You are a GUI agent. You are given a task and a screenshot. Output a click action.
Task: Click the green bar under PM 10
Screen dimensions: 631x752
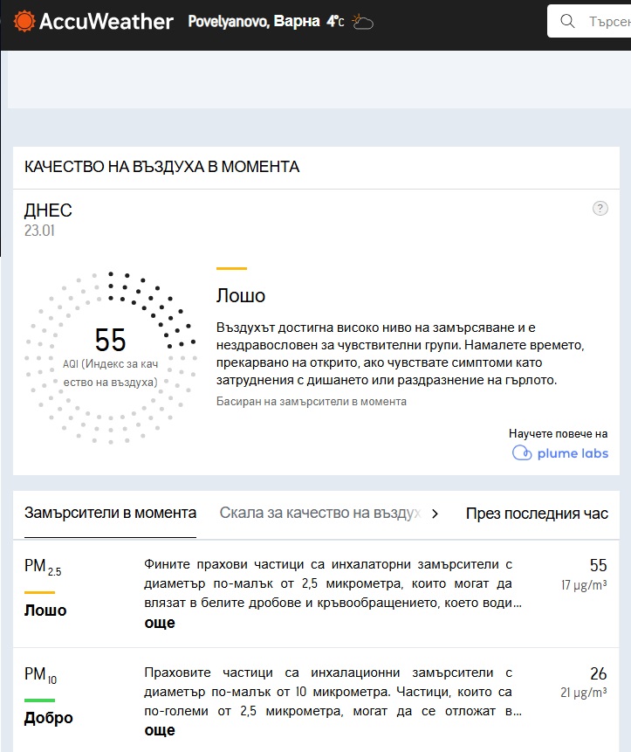[39, 700]
